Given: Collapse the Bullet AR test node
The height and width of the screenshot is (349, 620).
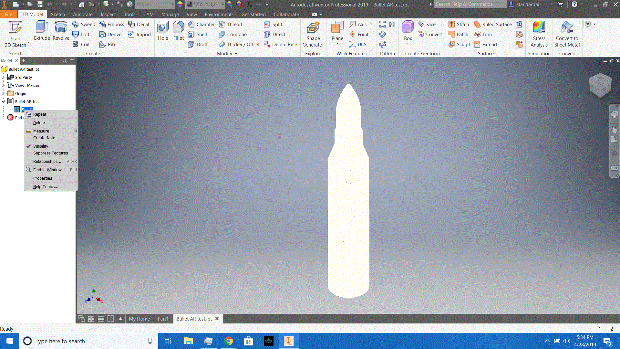Looking at the screenshot, I should point(3,101).
